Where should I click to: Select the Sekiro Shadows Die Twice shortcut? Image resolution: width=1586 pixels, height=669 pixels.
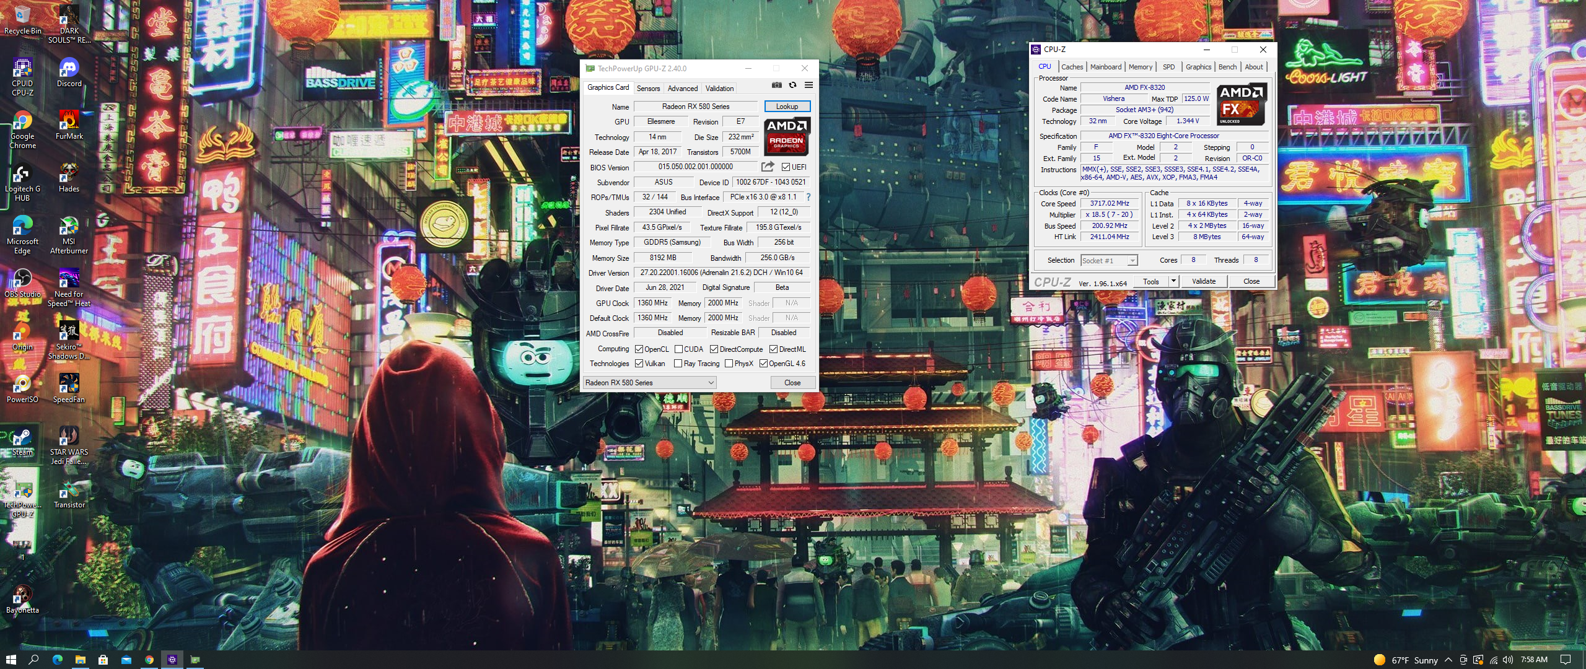(x=69, y=341)
